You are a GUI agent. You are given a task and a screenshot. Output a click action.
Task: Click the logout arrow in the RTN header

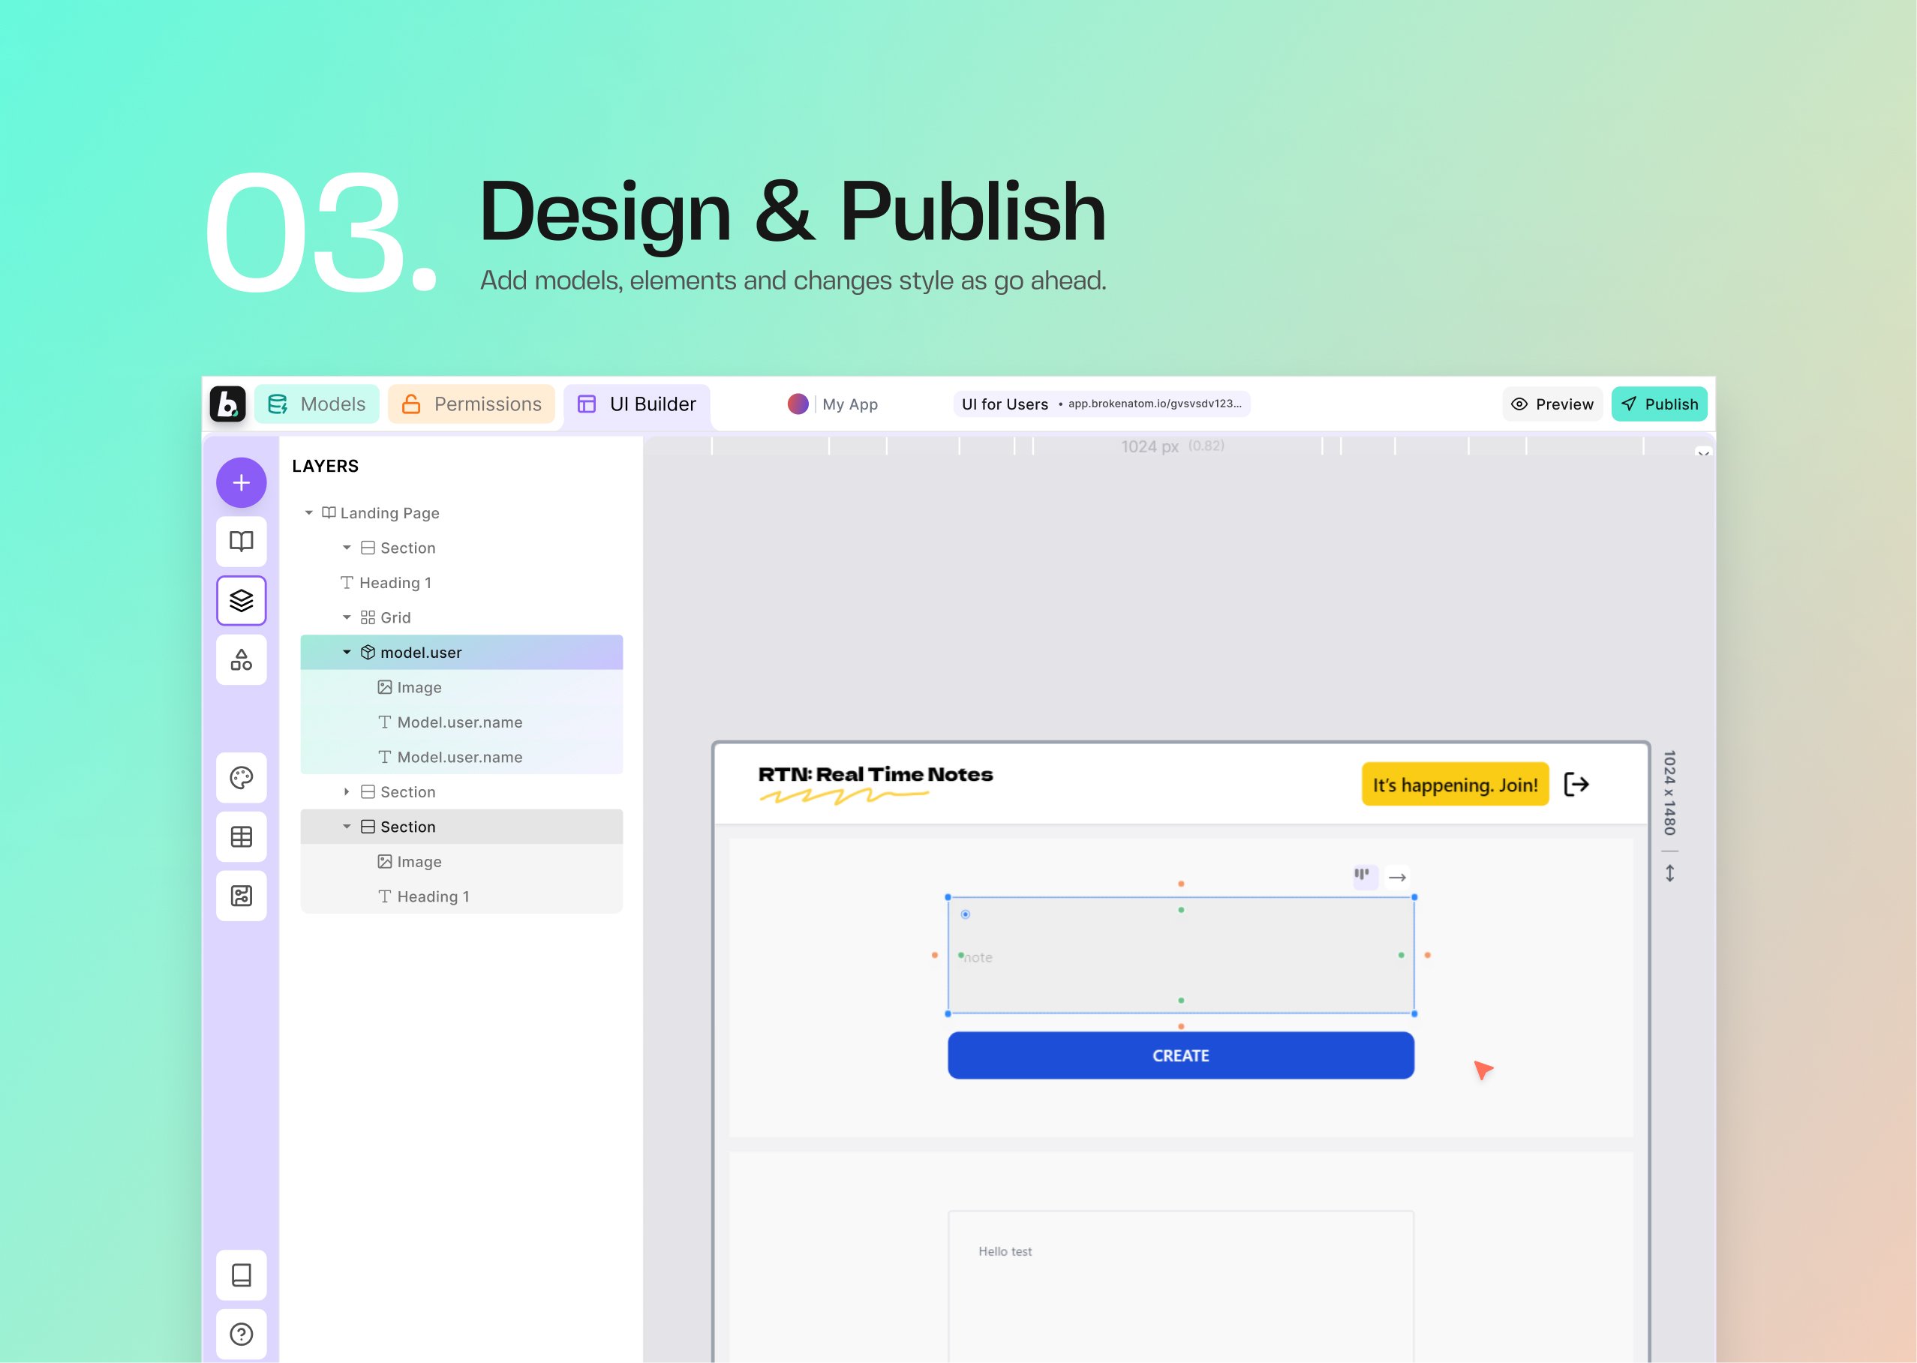[x=1576, y=784]
